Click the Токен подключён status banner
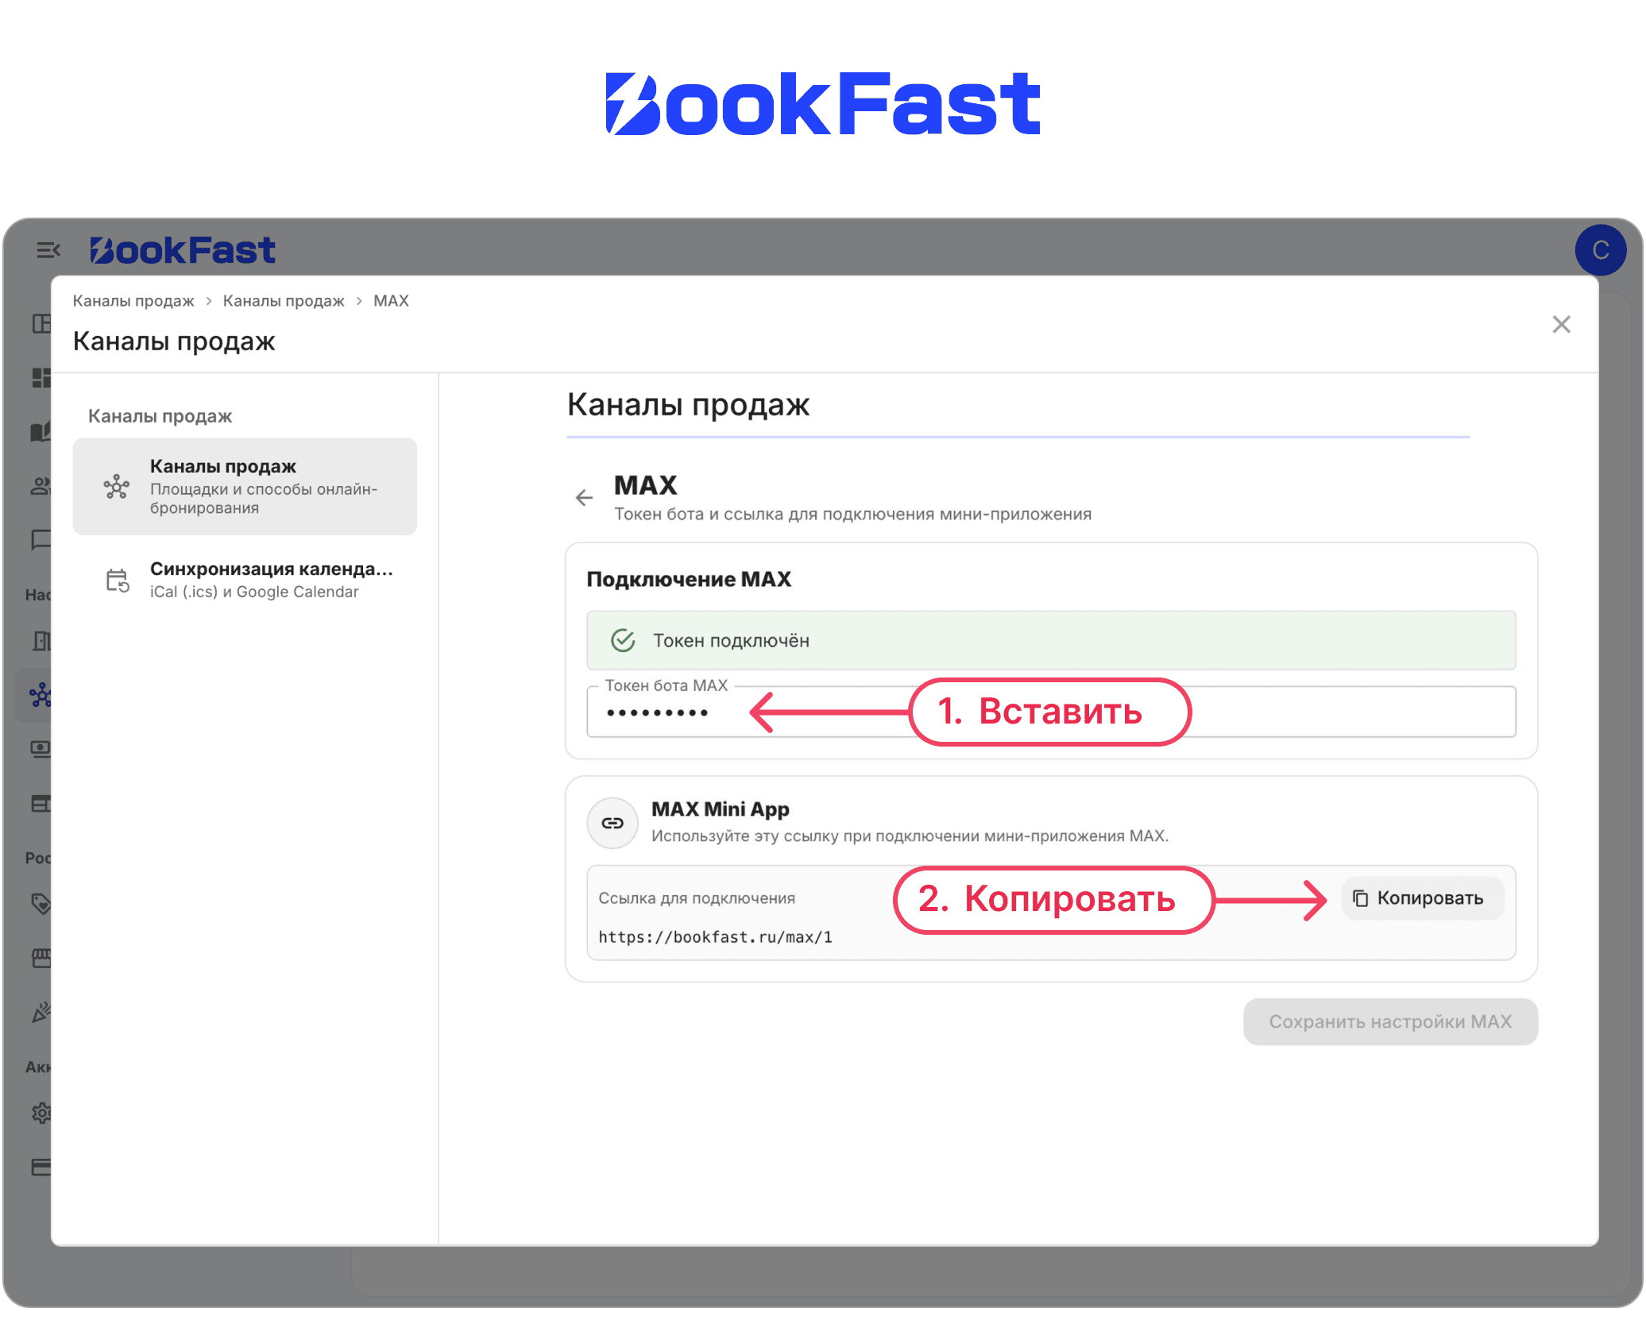The width and height of the screenshot is (1646, 1324). tap(1050, 640)
